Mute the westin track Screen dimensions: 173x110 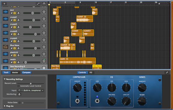(x=12, y=62)
